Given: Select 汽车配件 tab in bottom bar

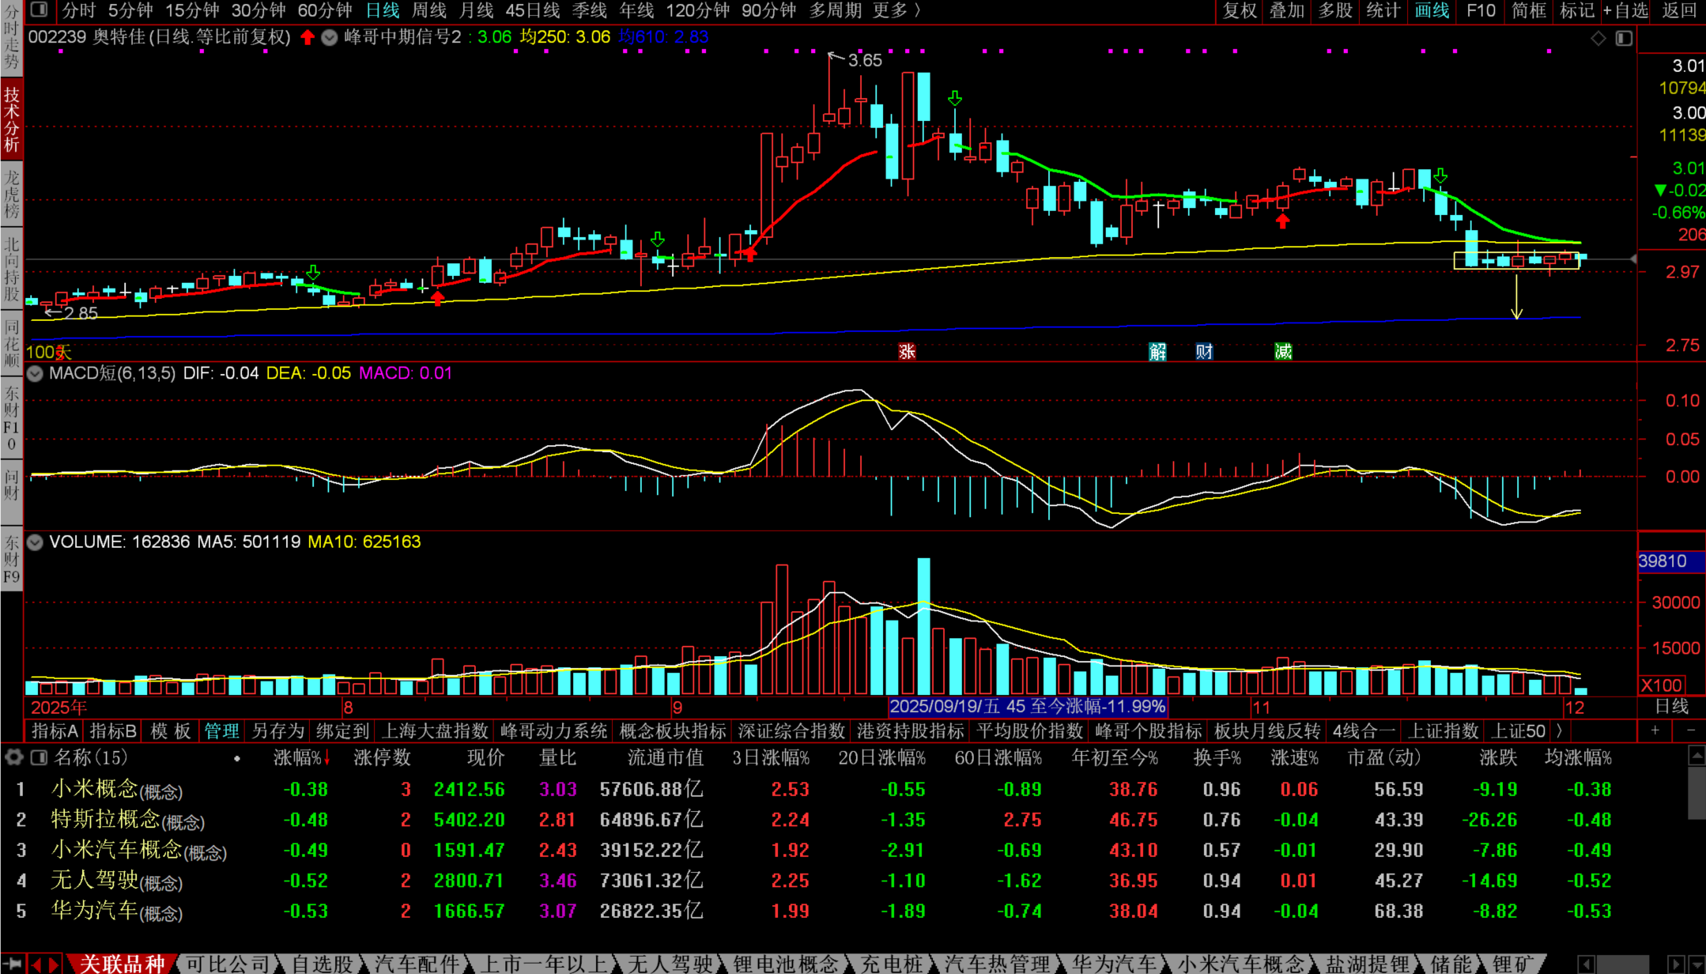Looking at the screenshot, I should tap(417, 964).
